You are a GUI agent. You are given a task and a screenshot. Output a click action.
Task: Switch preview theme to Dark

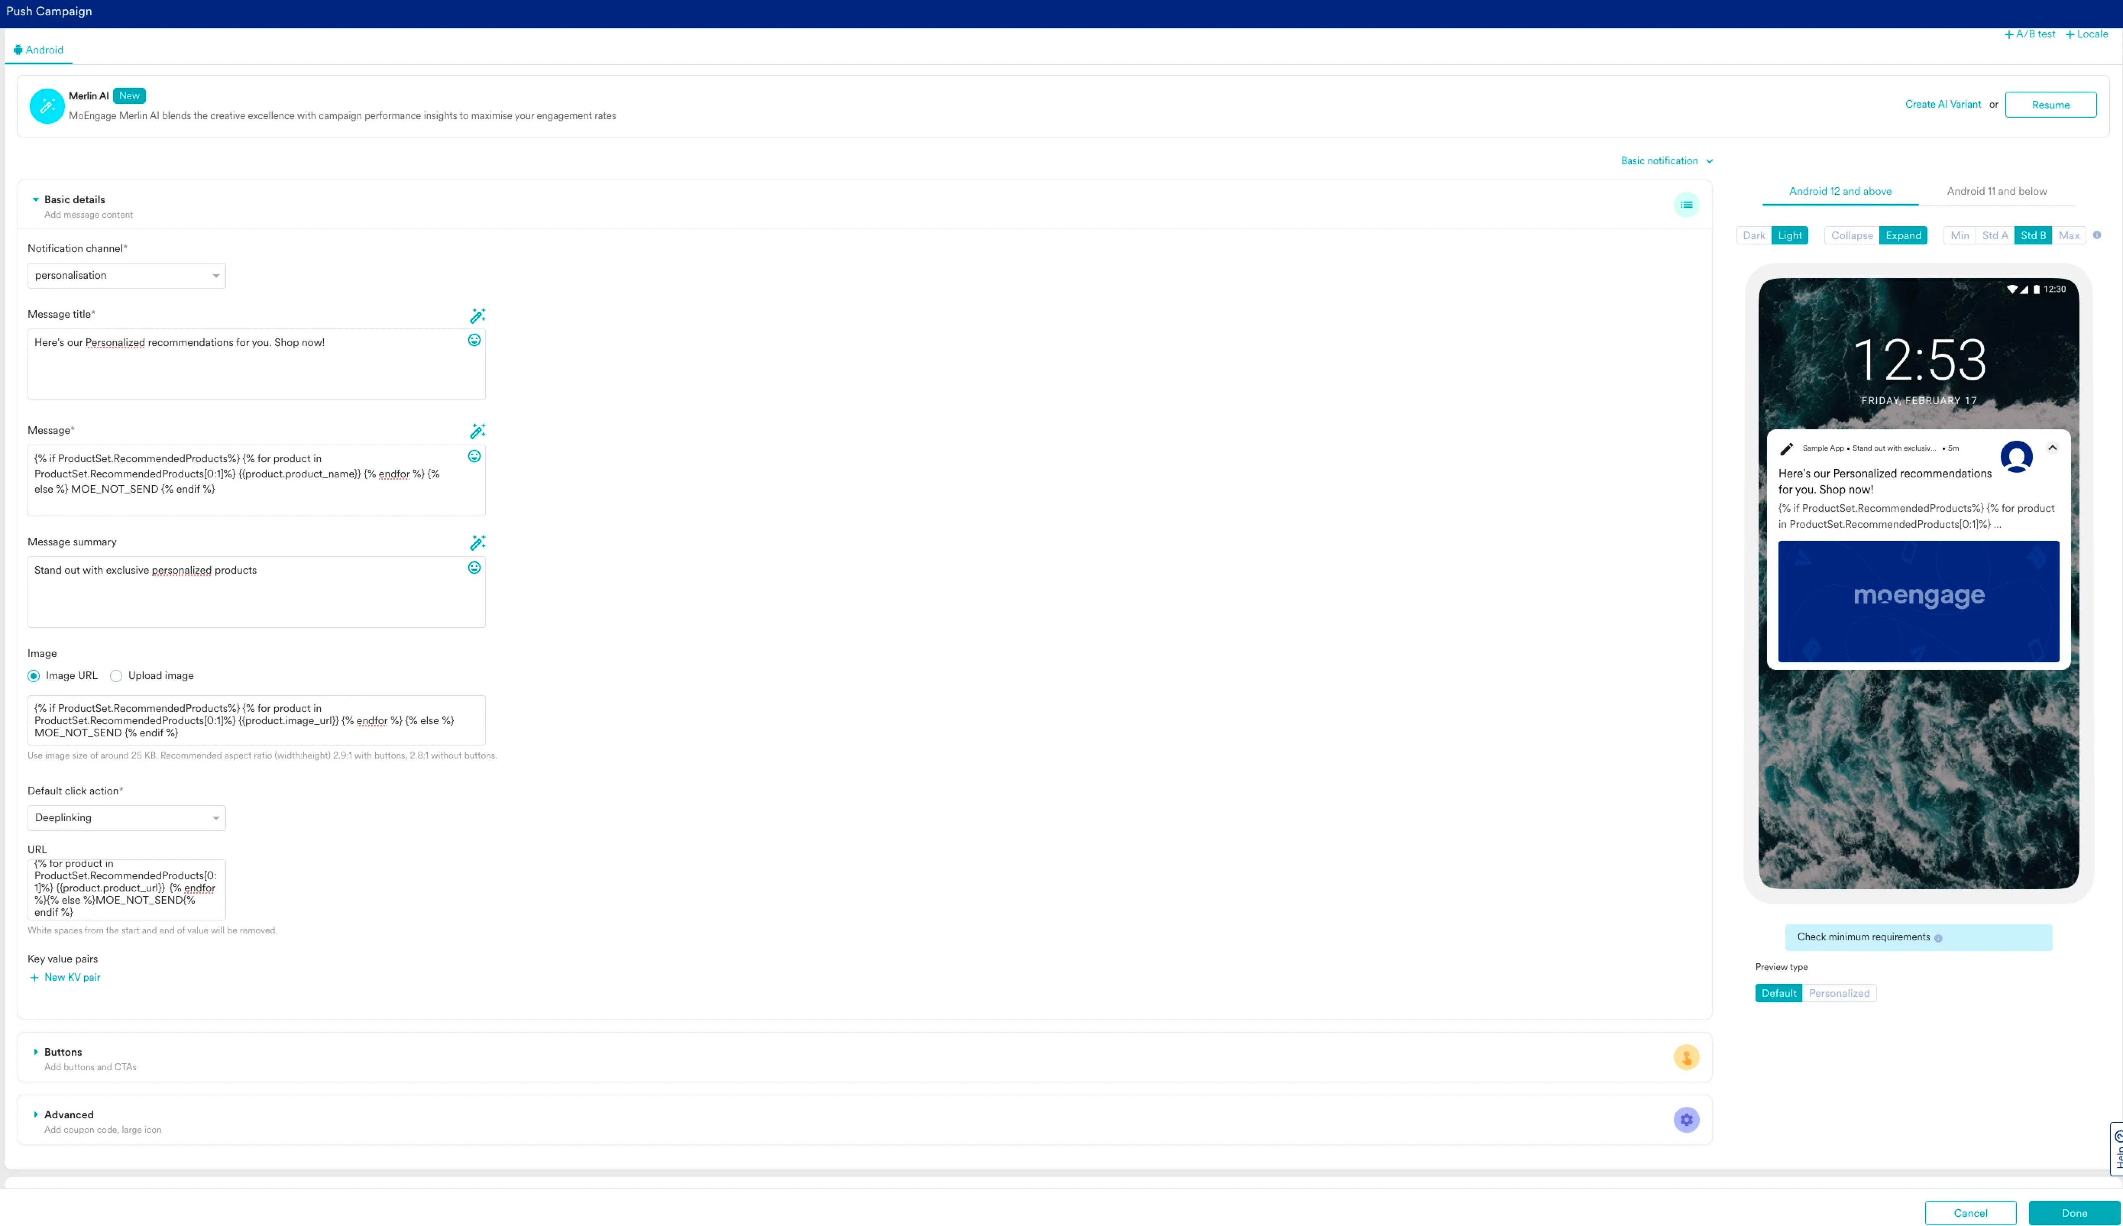point(1753,236)
